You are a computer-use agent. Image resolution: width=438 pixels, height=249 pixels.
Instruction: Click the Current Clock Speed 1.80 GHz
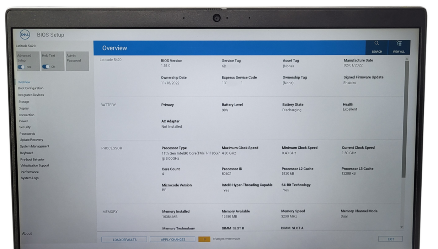(x=349, y=153)
